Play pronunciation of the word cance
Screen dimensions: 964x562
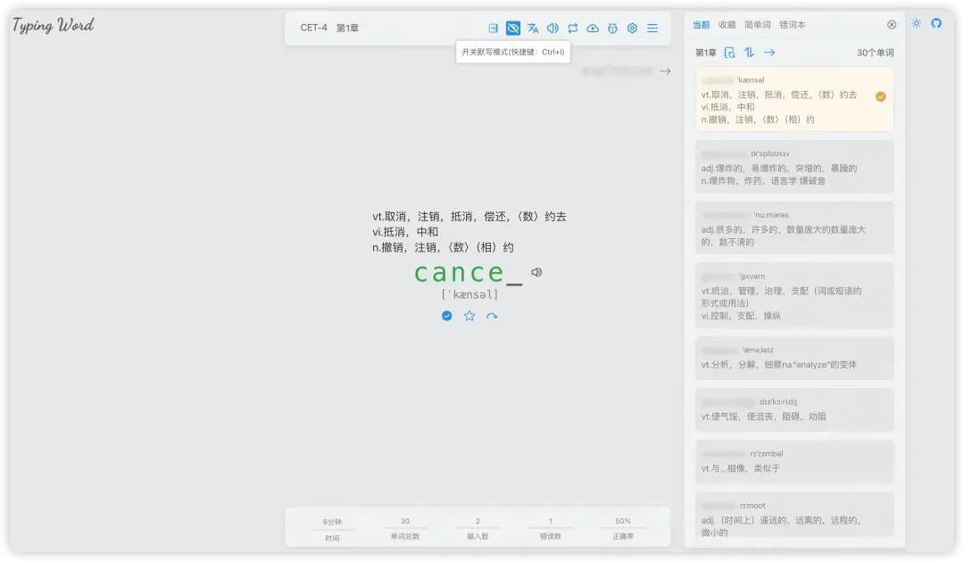coord(536,272)
